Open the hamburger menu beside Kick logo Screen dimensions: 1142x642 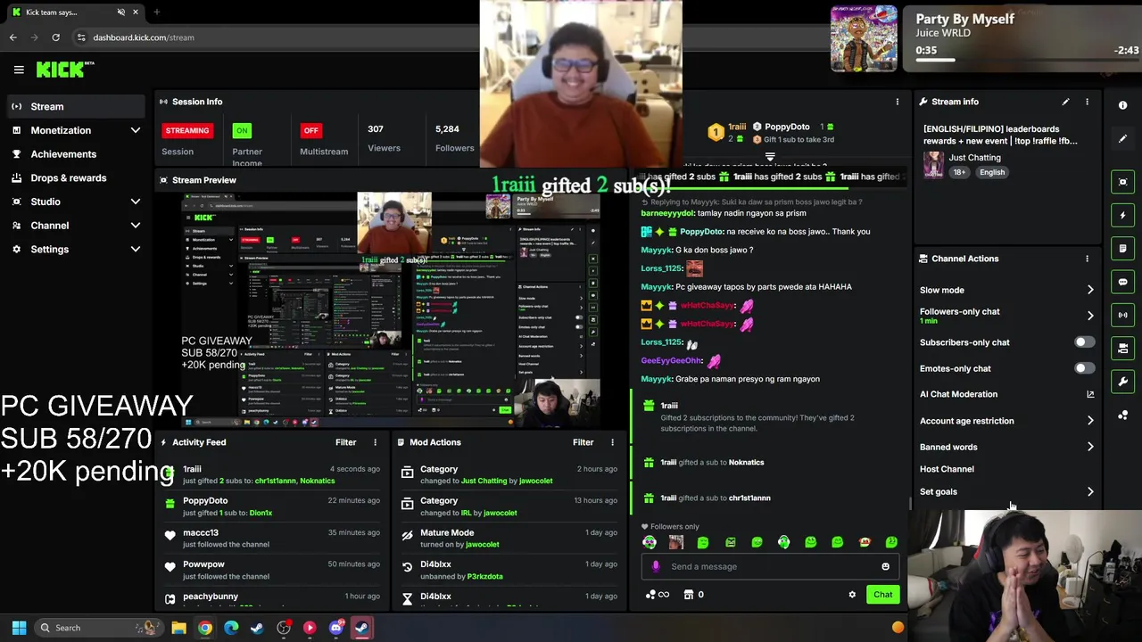(19, 70)
